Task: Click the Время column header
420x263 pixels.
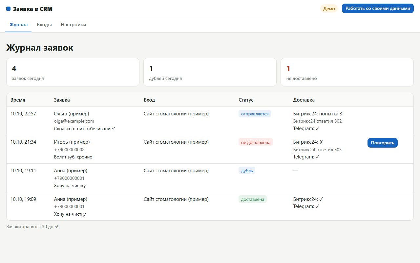Action: tap(18, 100)
